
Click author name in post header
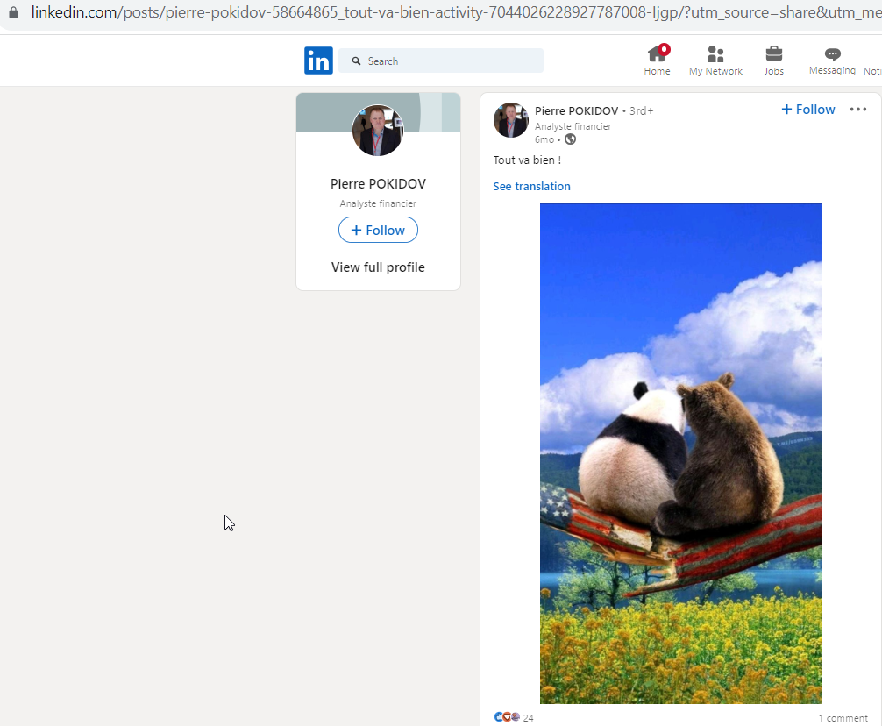pos(577,110)
